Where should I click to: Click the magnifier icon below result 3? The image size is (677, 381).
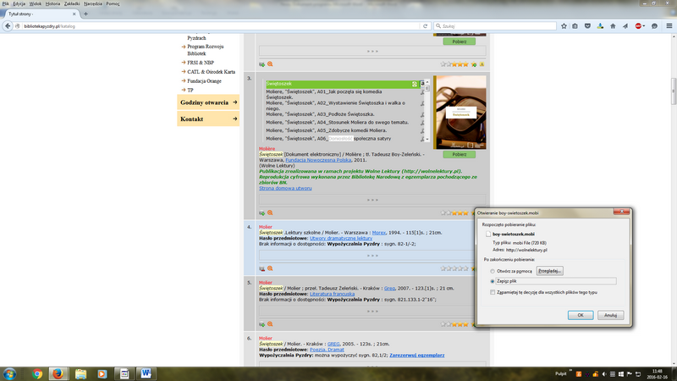pos(271,212)
